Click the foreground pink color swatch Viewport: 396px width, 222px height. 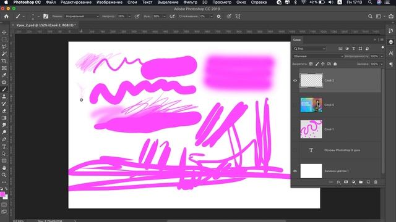tap(2, 194)
